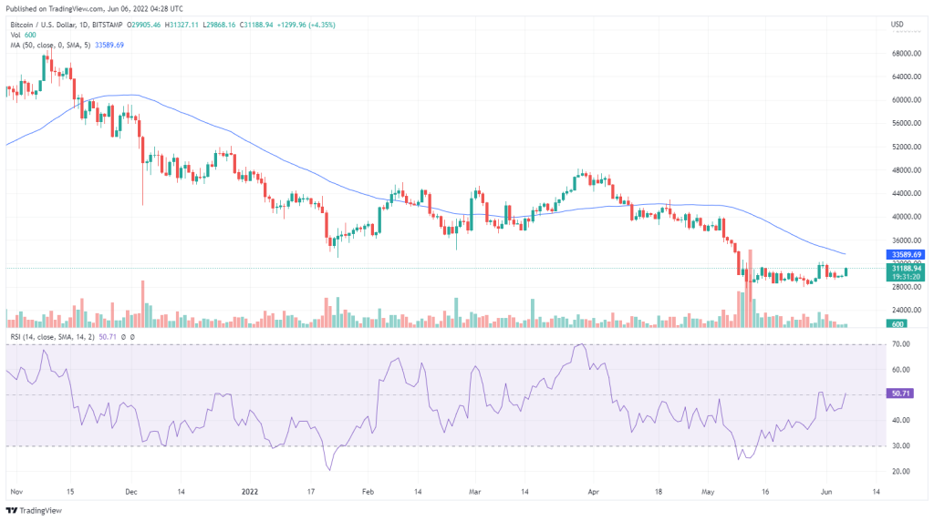The image size is (934, 521).
Task: Click the 70.00 level on RSI axis
Action: coord(903,344)
